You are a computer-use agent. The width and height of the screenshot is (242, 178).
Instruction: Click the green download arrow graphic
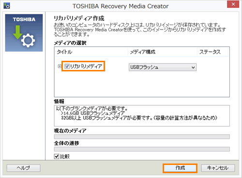point(17,32)
